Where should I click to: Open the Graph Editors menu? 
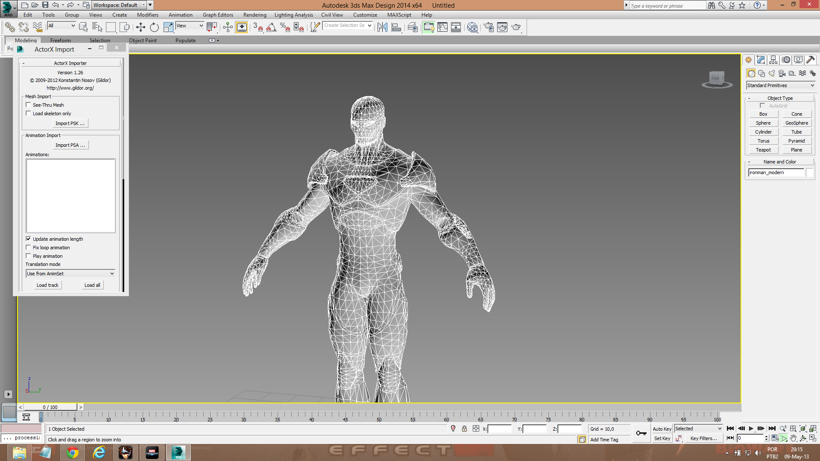218,15
